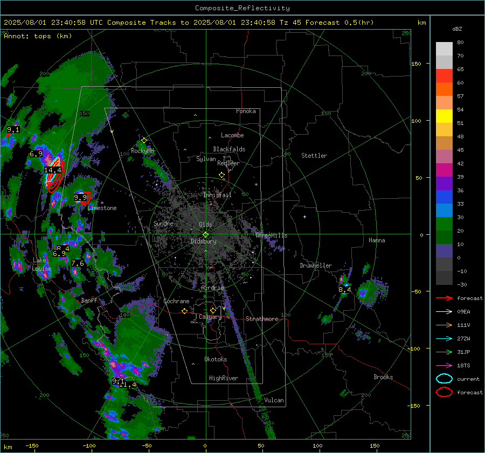Click the Stettler town label
485x453 pixels.
314,156
